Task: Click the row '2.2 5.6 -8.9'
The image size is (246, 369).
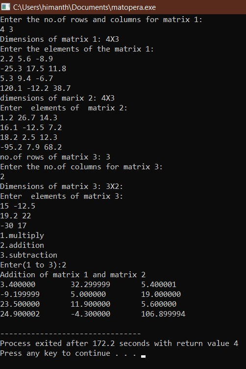Action: pyautogui.click(x=26, y=59)
